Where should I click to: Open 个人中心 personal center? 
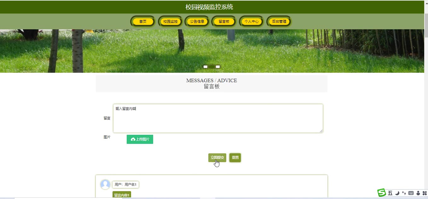click(x=251, y=21)
